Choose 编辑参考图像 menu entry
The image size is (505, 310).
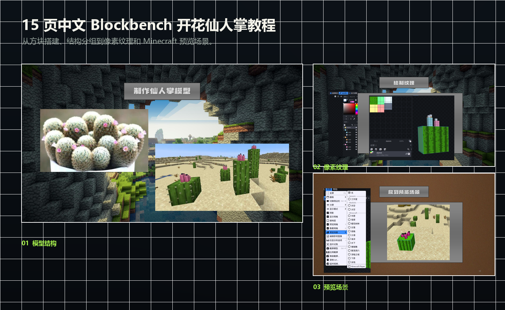tap(336, 236)
